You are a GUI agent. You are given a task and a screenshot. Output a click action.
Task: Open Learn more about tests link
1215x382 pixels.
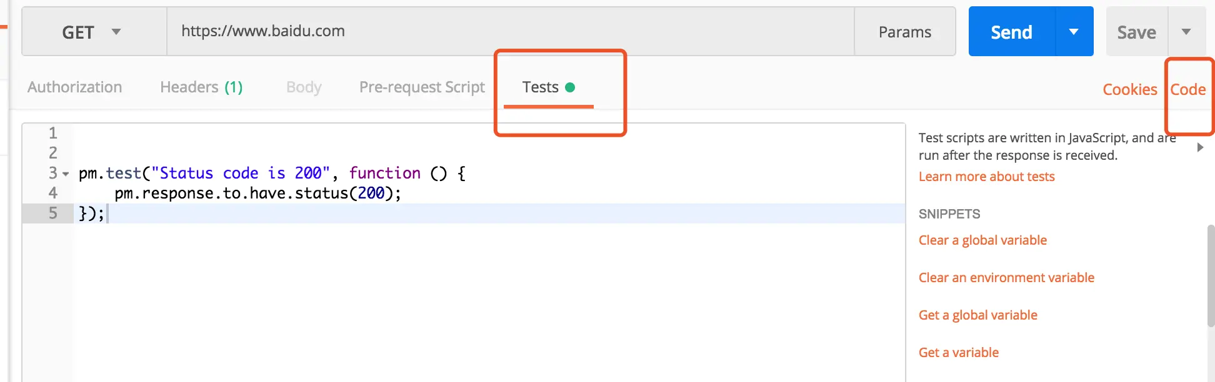click(x=986, y=177)
